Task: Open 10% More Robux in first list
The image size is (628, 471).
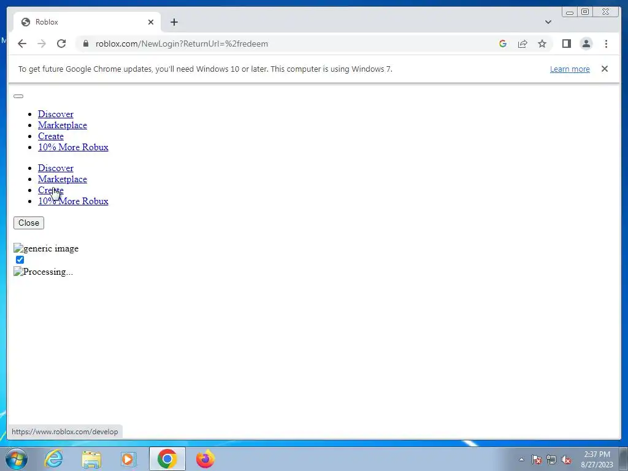Action: (x=74, y=147)
